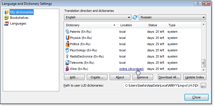Click the scrollbar down arrow
The image size is (214, 106).
[204, 70]
